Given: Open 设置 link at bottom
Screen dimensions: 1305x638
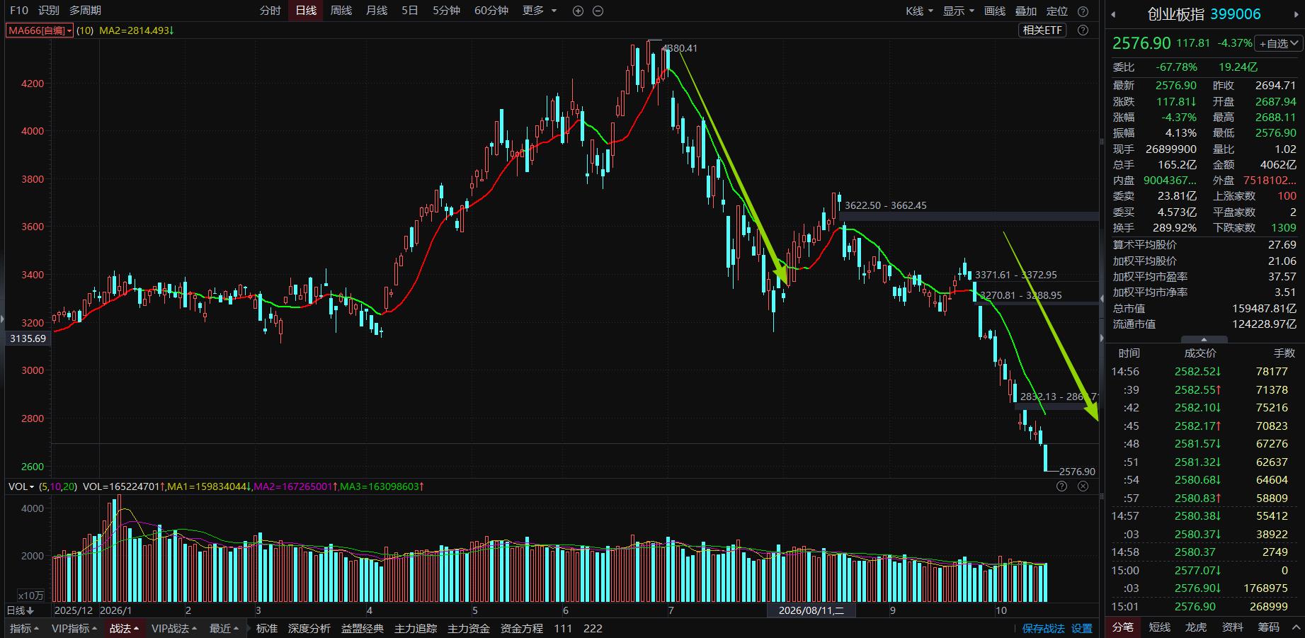Looking at the screenshot, I should [1081, 628].
